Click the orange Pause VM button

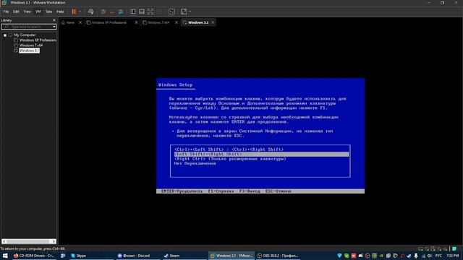tap(74, 12)
